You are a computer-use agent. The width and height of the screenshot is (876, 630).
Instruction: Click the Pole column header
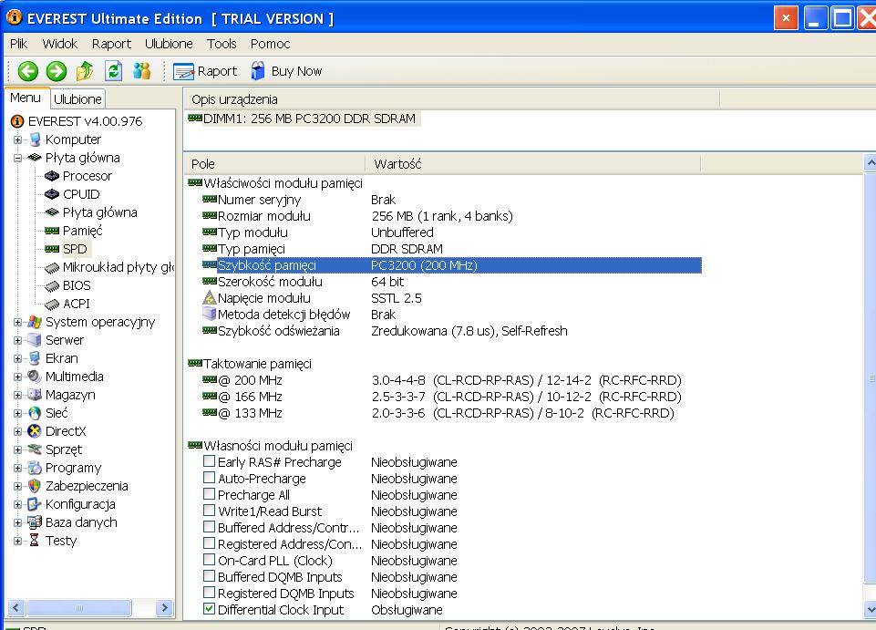274,164
